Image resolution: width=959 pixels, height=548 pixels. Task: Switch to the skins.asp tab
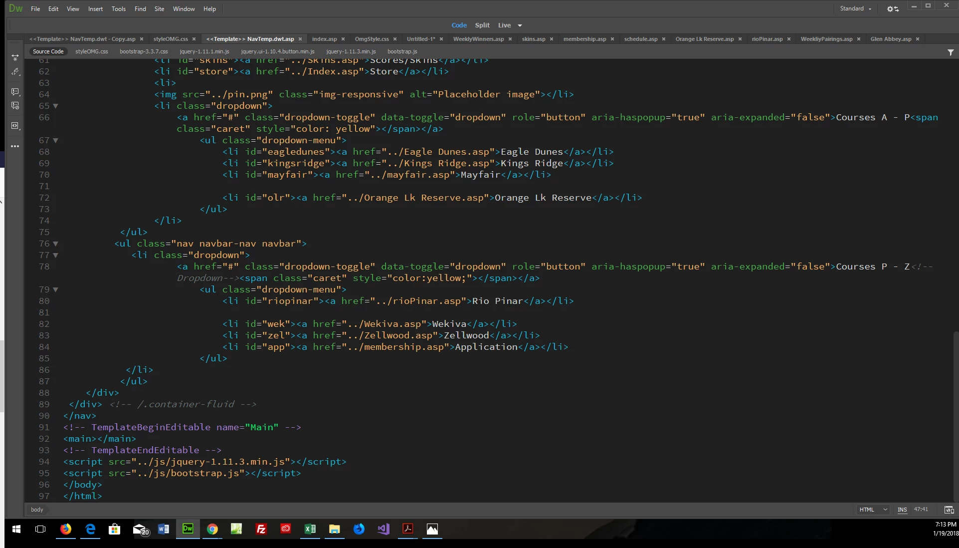(x=533, y=39)
